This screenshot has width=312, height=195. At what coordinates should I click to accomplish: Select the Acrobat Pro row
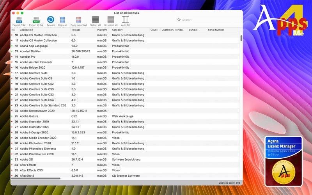tap(125, 57)
